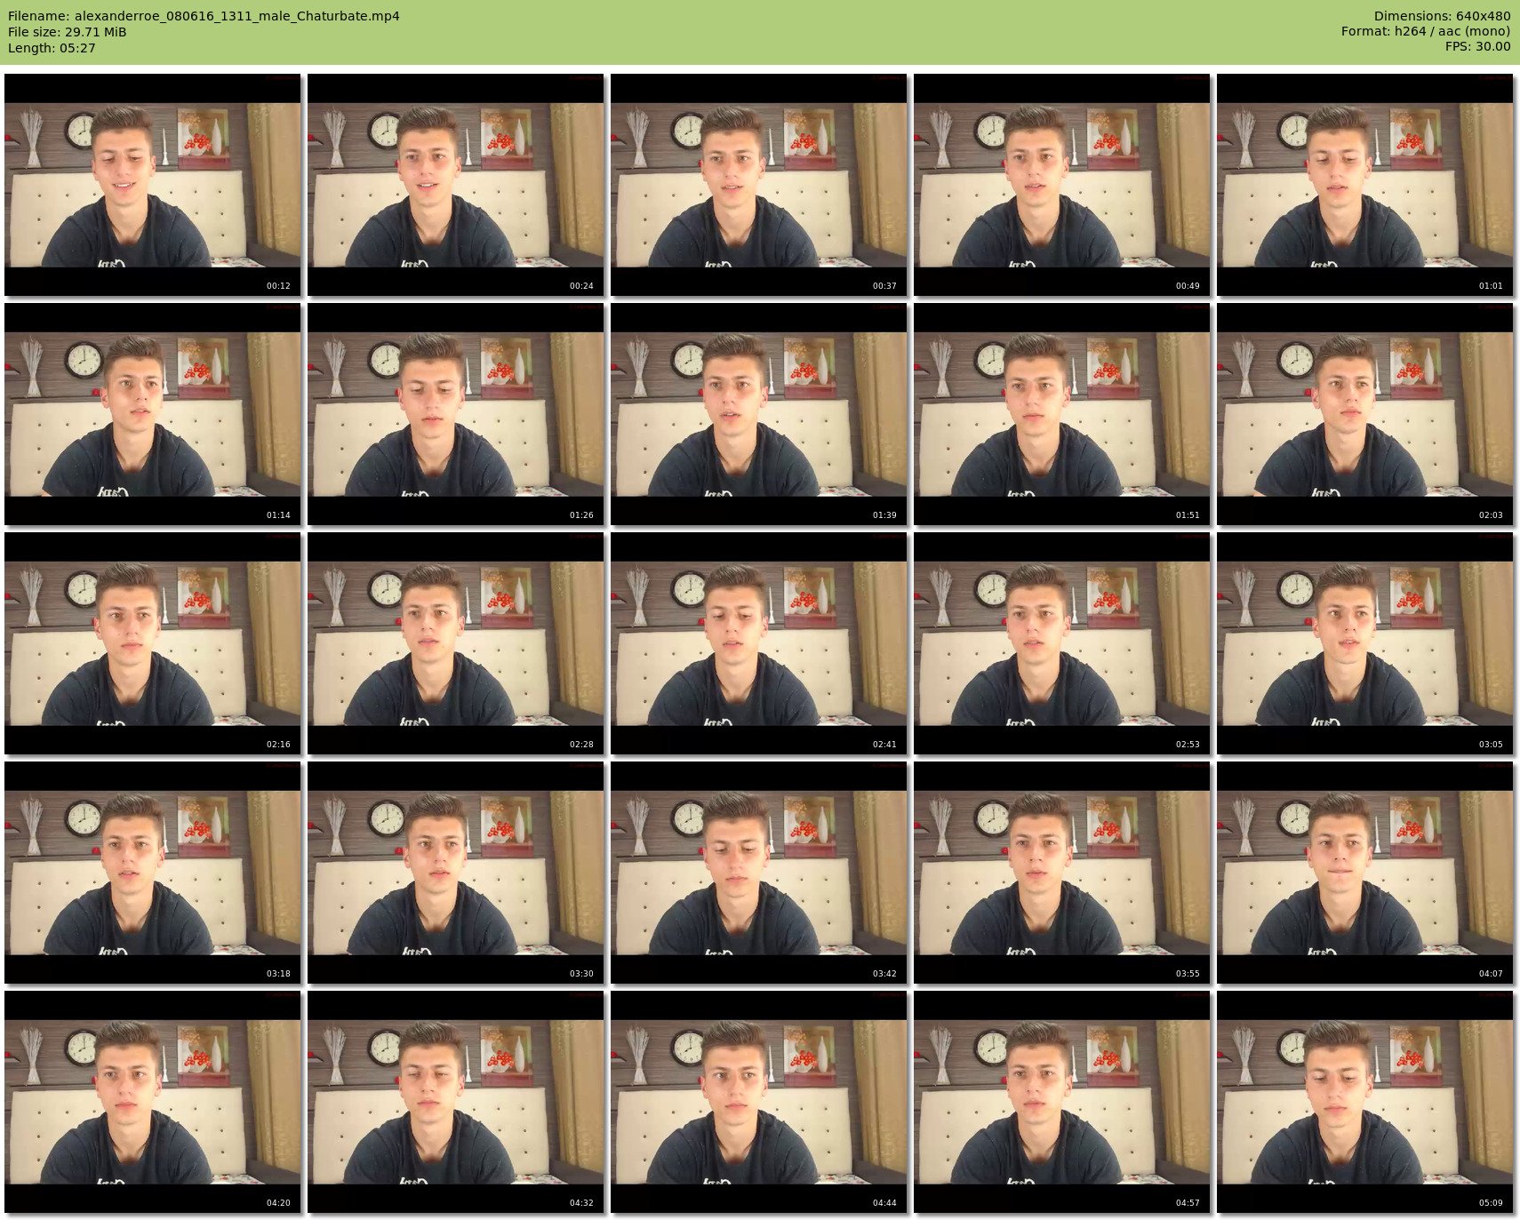Click the Format h264 / aac text
The image size is (1520, 1220).
point(1425,31)
